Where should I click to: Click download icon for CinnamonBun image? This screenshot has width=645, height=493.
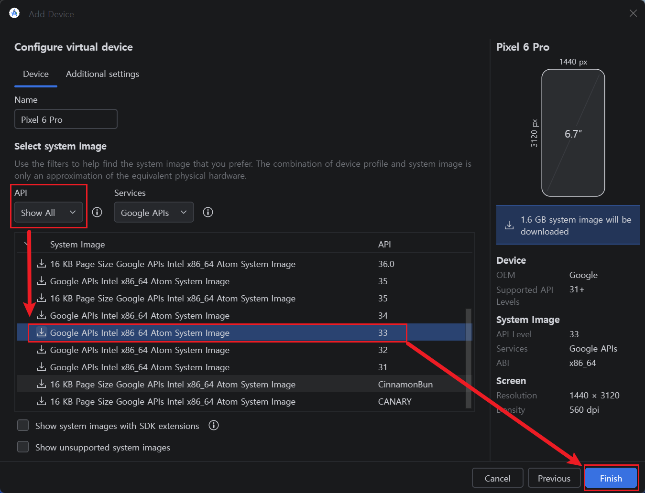click(x=42, y=384)
